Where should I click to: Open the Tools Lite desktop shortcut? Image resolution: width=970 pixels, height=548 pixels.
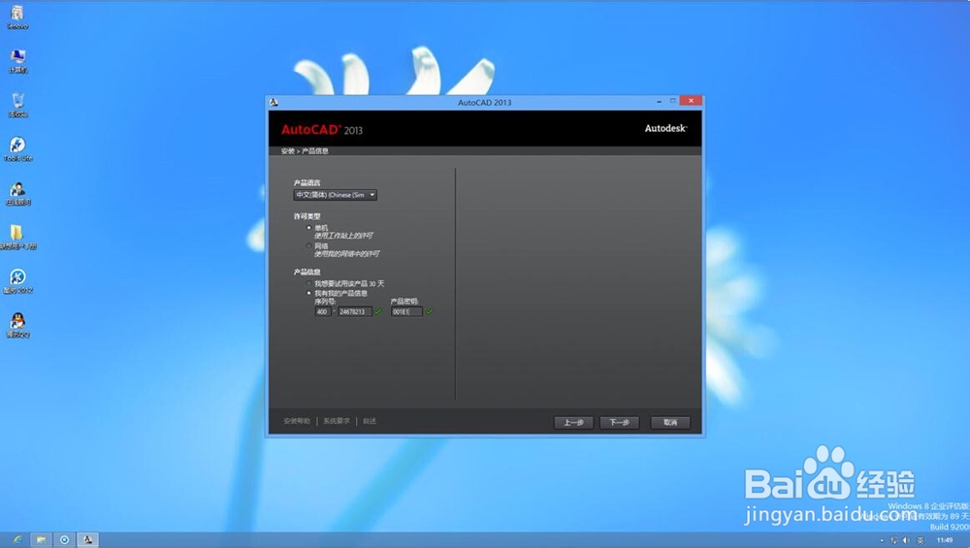pyautogui.click(x=17, y=149)
